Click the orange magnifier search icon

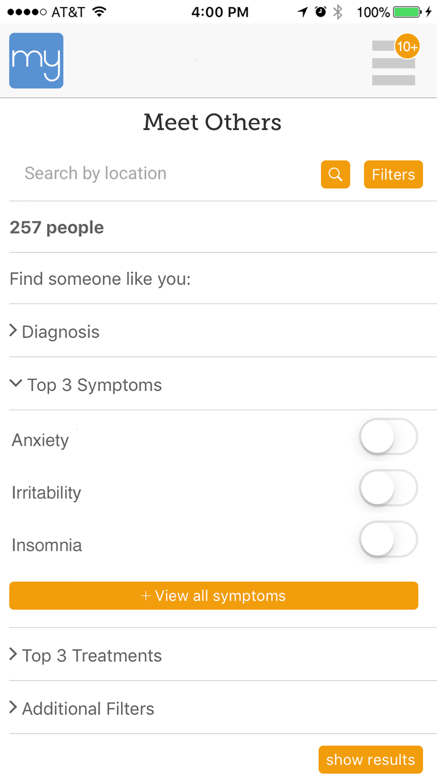pos(335,174)
